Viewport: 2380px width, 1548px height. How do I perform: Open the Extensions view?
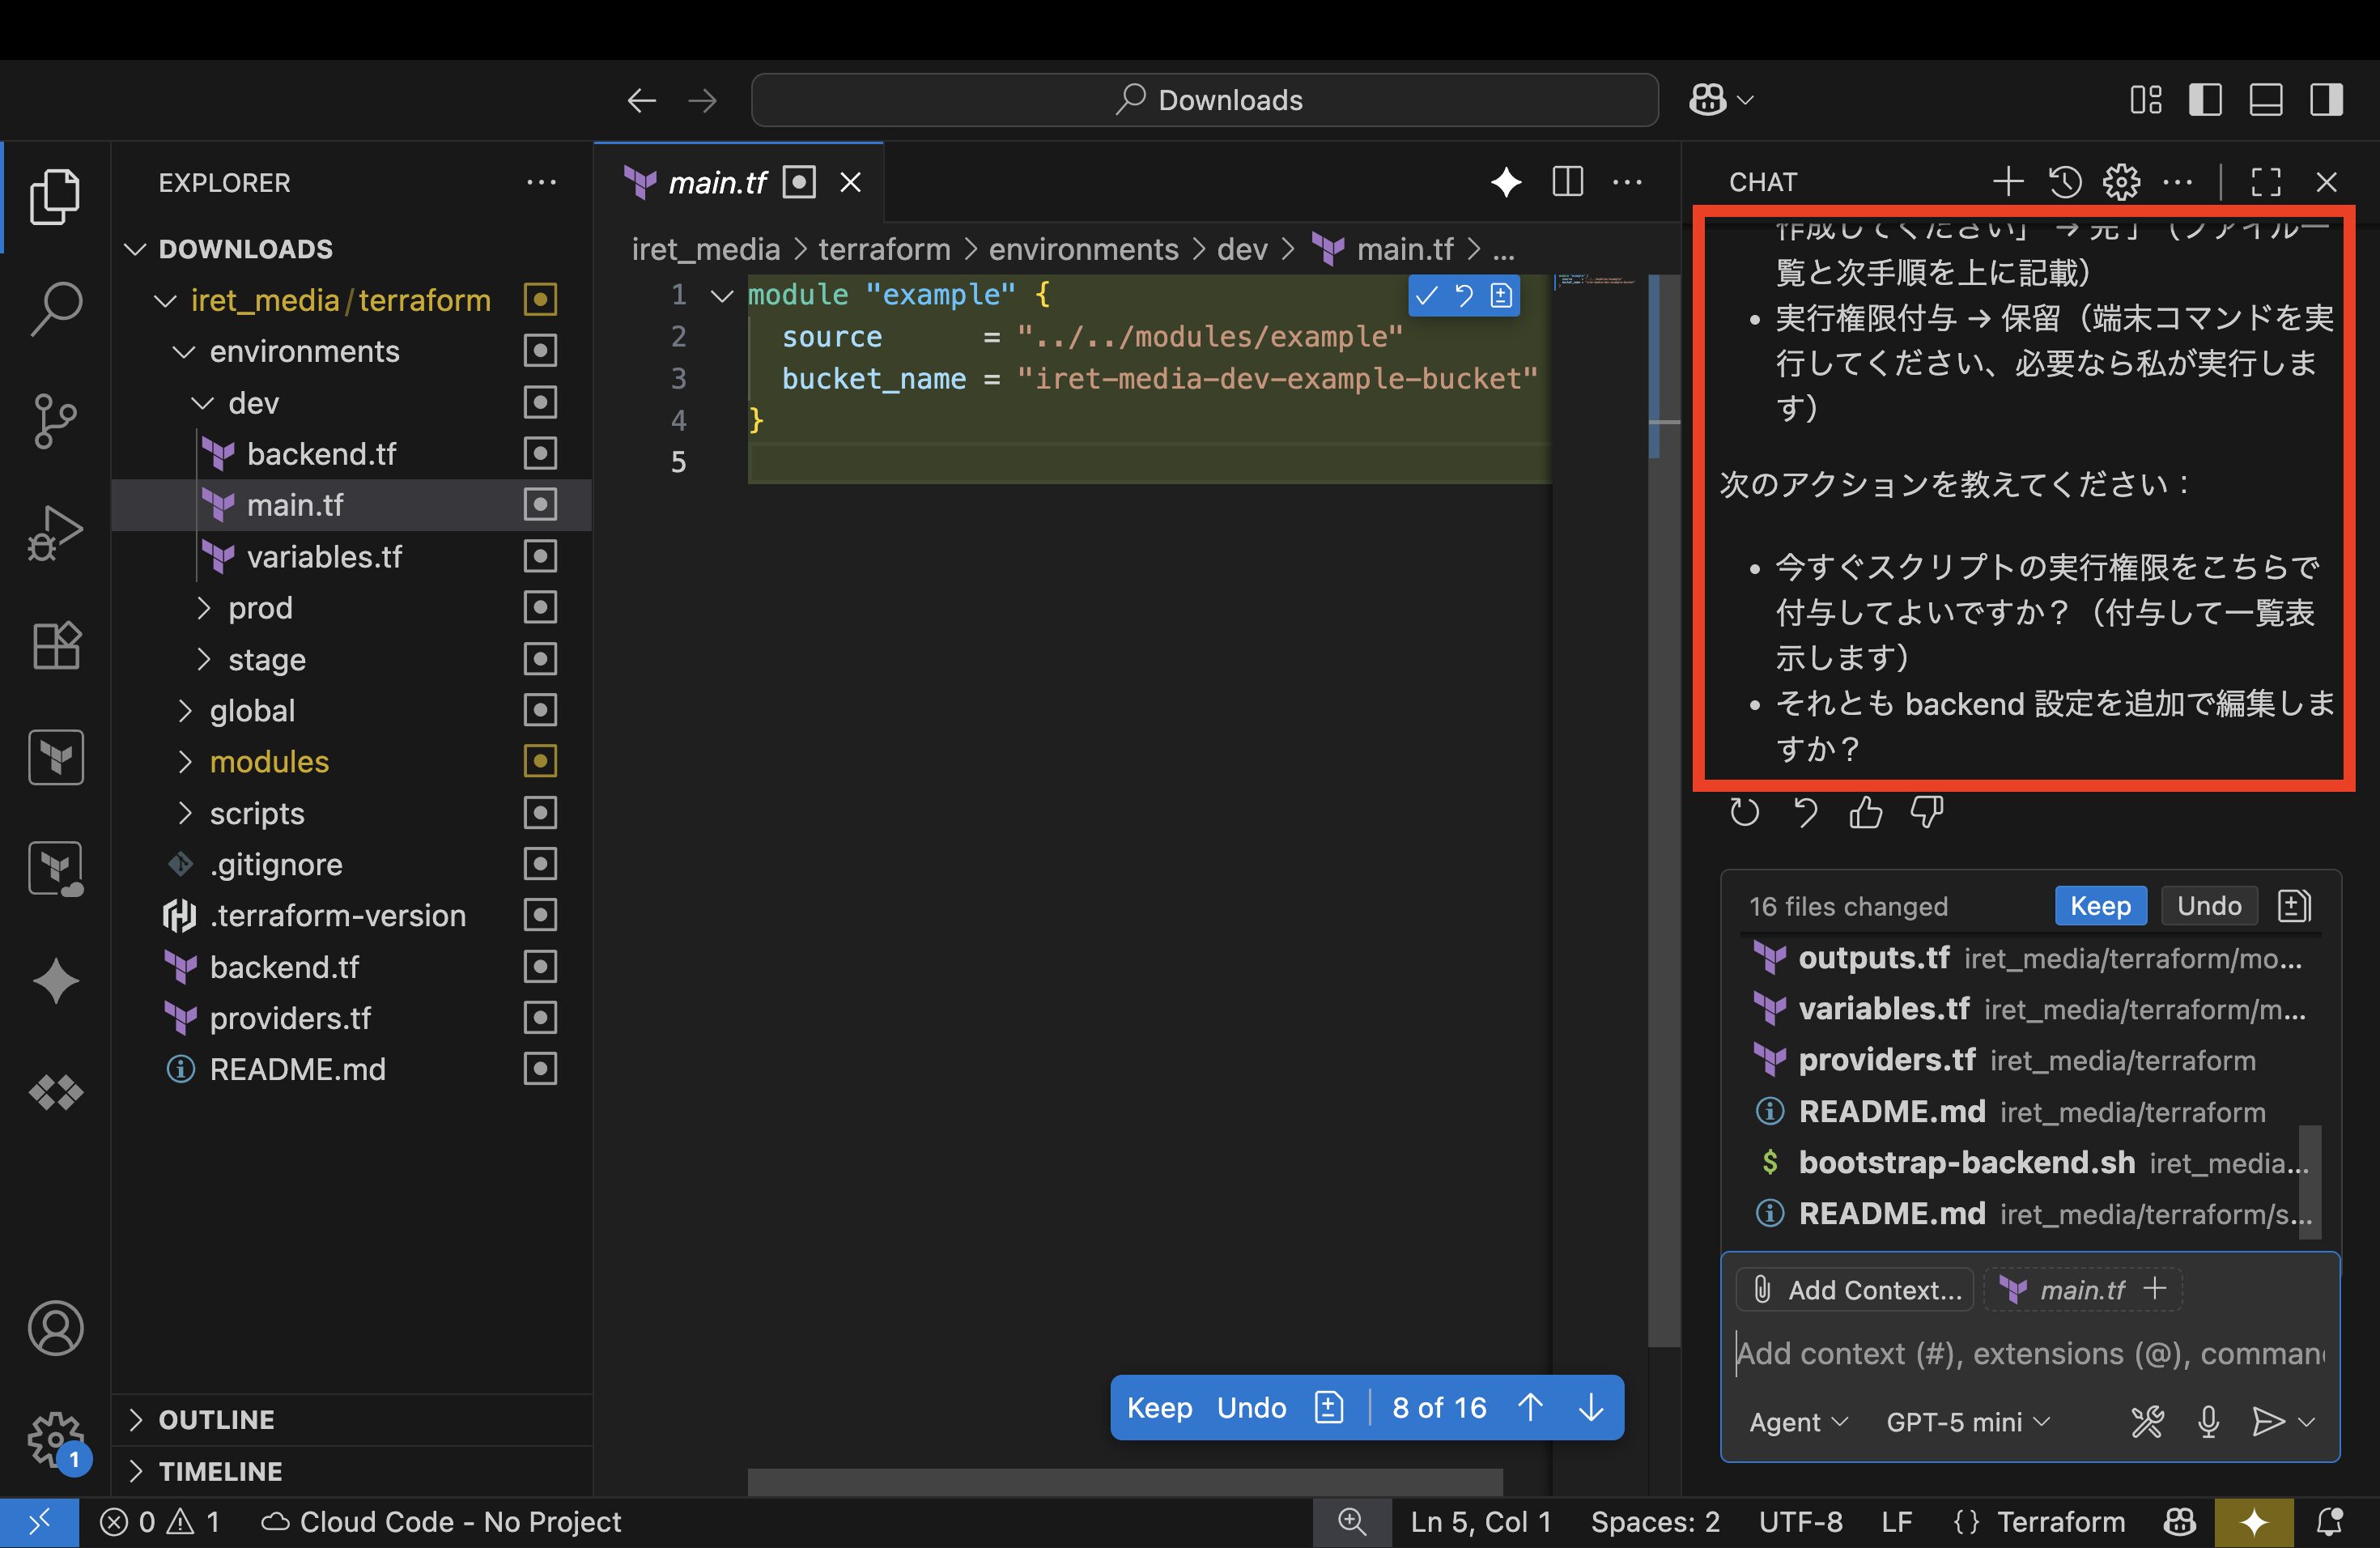[x=55, y=644]
